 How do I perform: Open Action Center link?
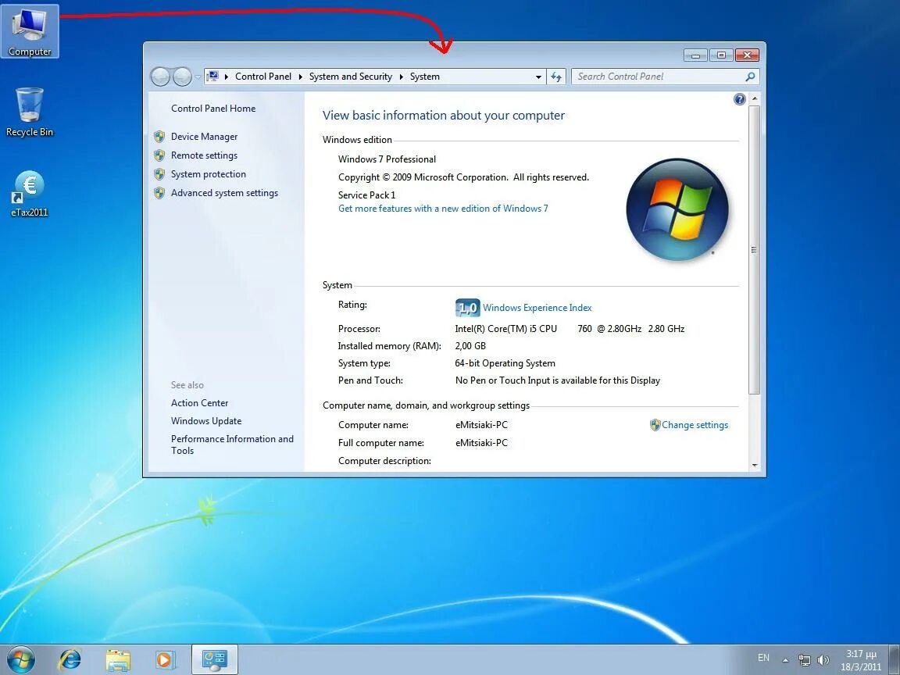click(x=200, y=403)
